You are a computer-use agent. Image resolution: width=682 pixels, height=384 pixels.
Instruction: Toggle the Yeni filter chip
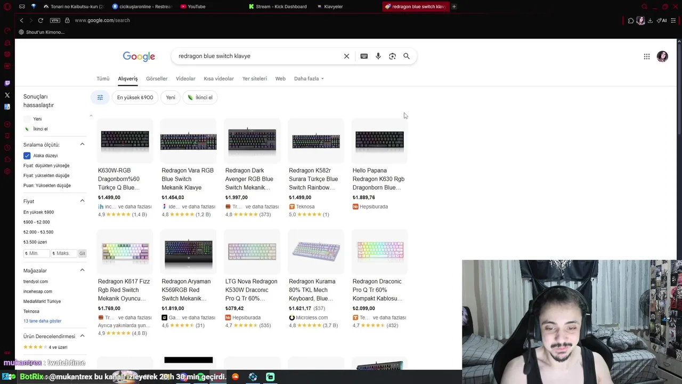click(170, 98)
